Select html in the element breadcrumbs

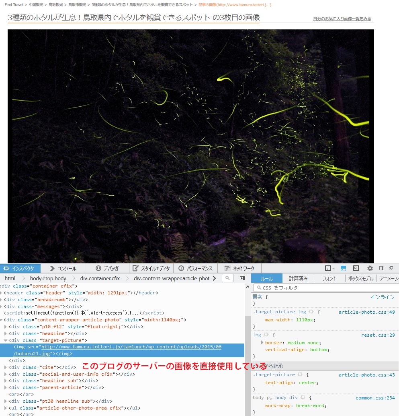tap(10, 278)
